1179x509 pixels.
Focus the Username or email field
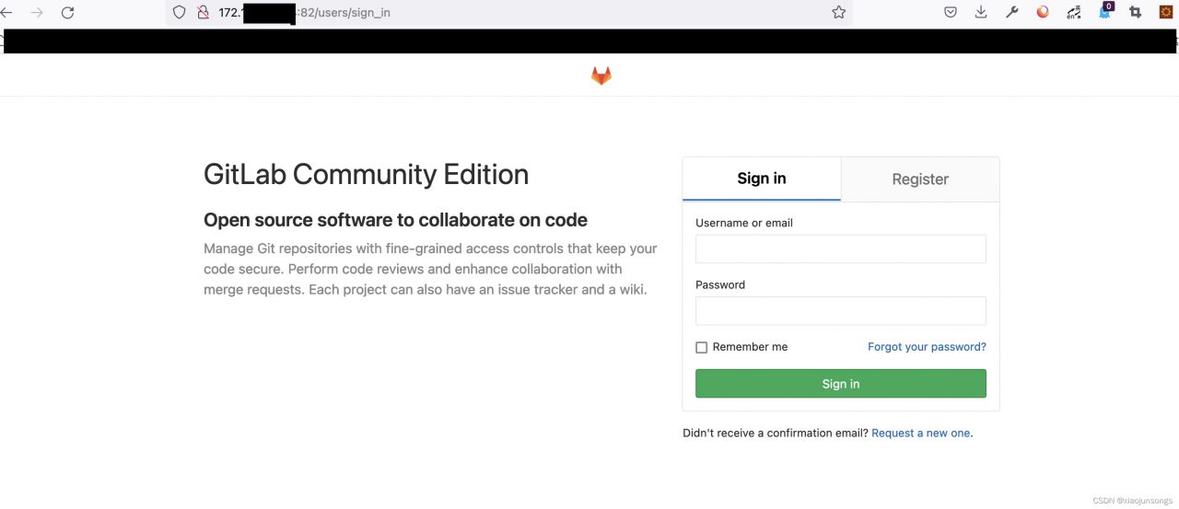click(x=841, y=249)
